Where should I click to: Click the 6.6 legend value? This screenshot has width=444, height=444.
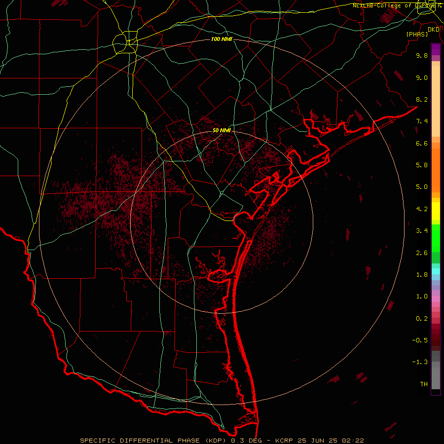pos(422,143)
